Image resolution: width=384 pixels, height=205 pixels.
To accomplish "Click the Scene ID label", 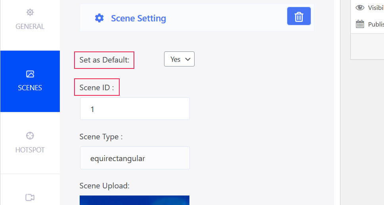I will point(97,87).
